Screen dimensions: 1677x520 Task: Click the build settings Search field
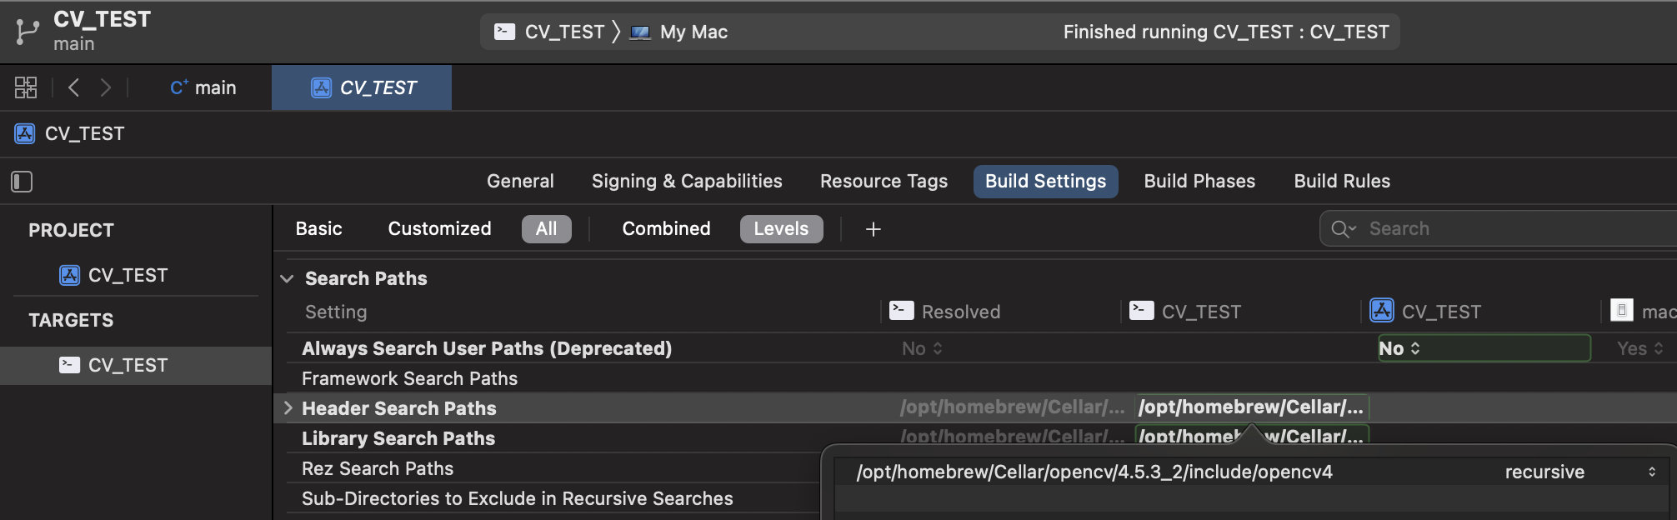tap(1500, 228)
